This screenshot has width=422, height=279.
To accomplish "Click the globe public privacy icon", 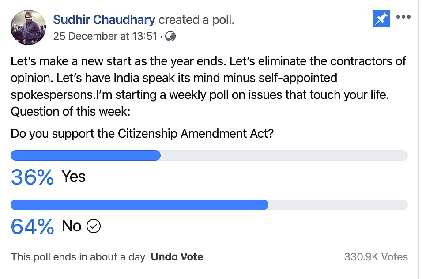I will click(x=170, y=36).
